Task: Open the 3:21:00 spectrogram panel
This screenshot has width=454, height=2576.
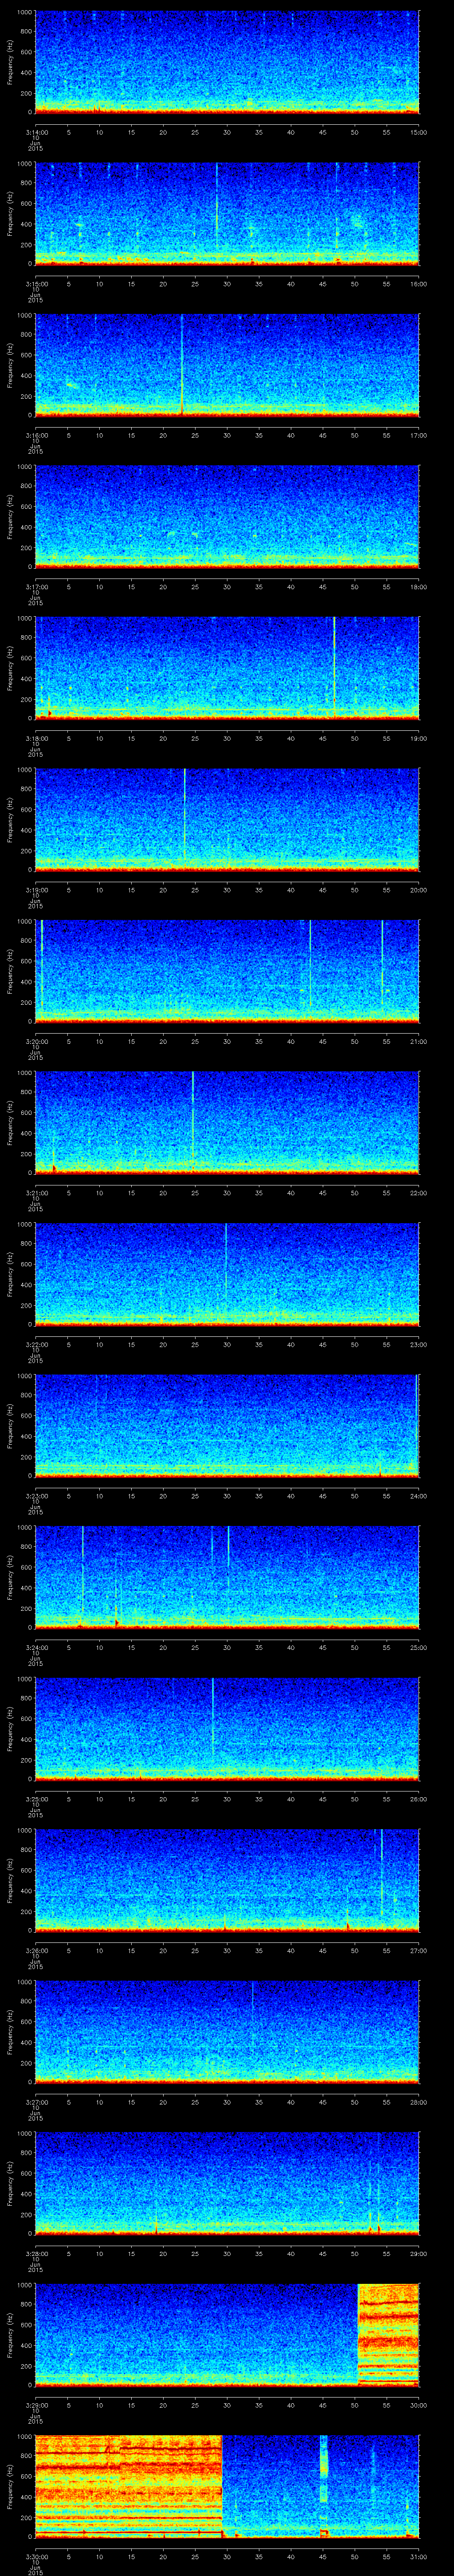Action: pos(227,1122)
